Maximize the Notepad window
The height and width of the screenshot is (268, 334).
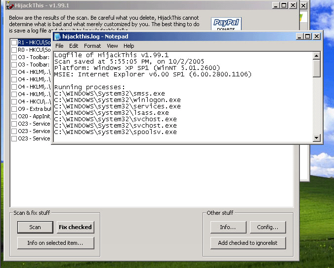tap(308, 36)
